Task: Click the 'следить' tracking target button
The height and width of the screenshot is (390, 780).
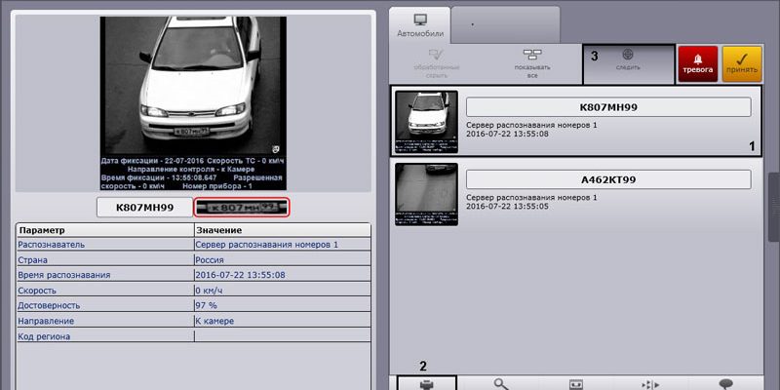Action: (627, 63)
